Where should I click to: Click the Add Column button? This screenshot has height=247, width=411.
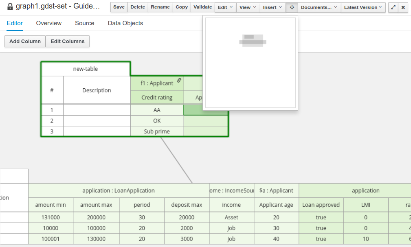(25, 41)
